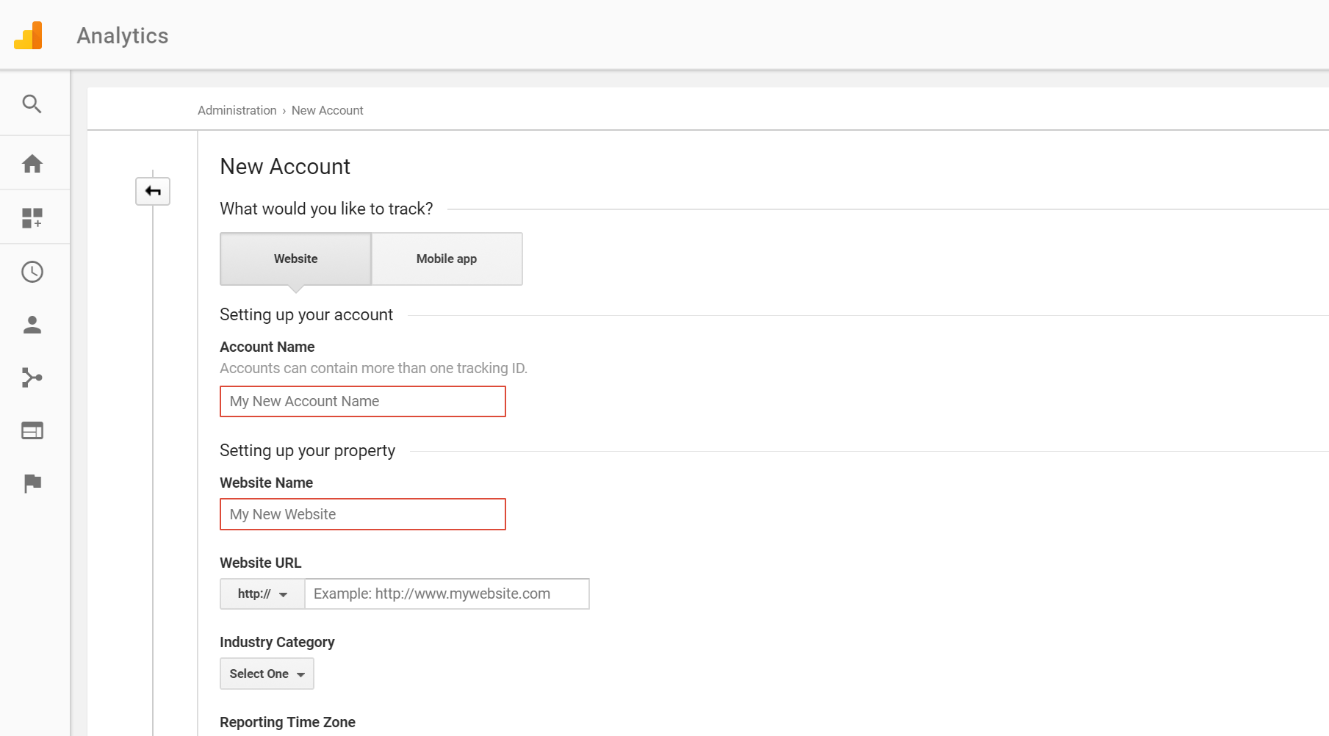This screenshot has height=736, width=1329.
Task: Select the Website tracking tab
Action: [295, 259]
